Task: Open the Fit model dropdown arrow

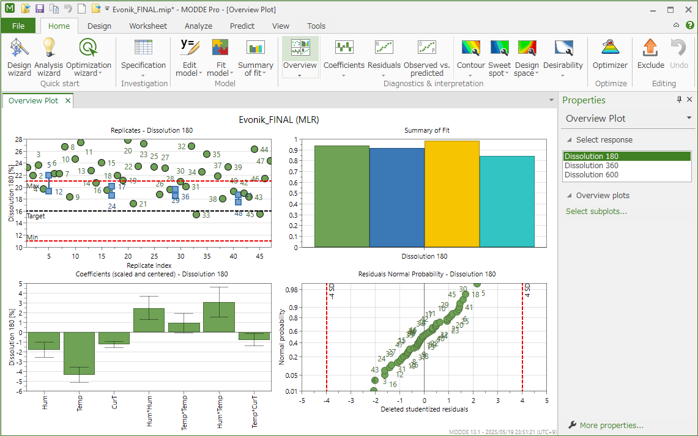Action: [x=231, y=74]
